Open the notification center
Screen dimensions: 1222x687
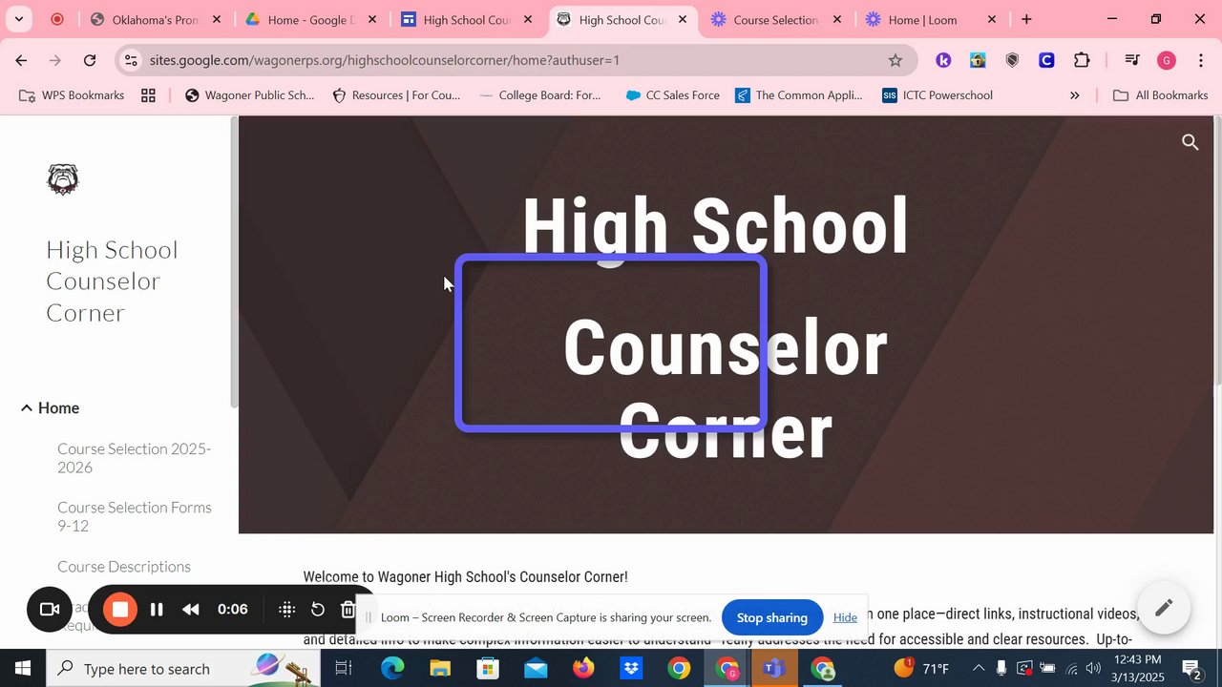[1191, 668]
